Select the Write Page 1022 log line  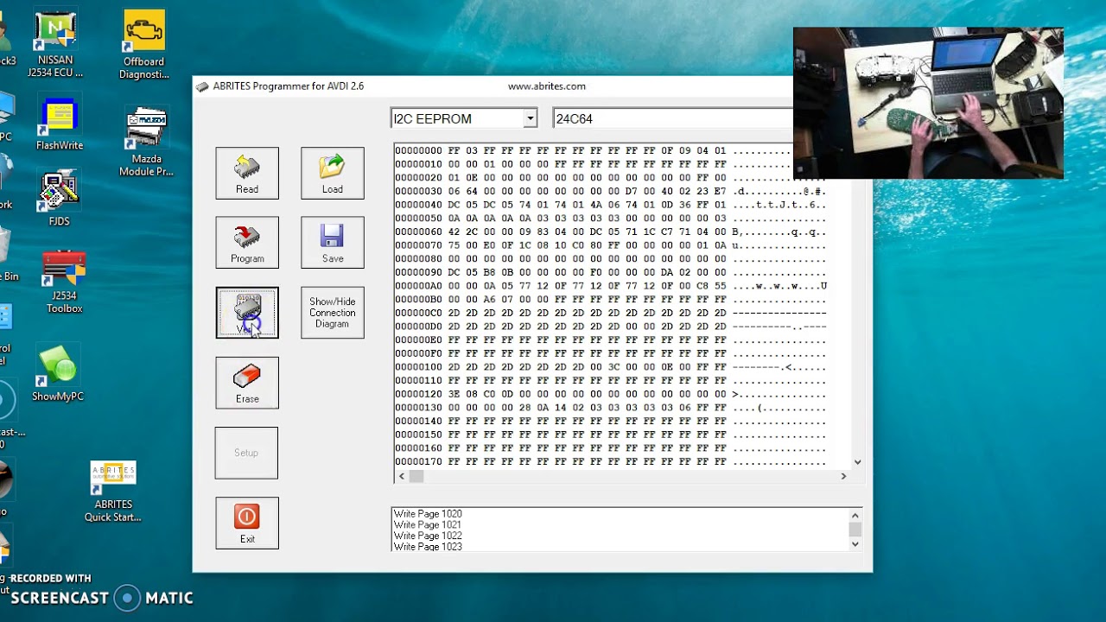pyautogui.click(x=428, y=536)
